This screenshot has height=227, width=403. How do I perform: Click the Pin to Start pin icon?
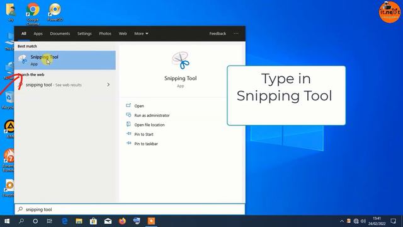(128, 134)
